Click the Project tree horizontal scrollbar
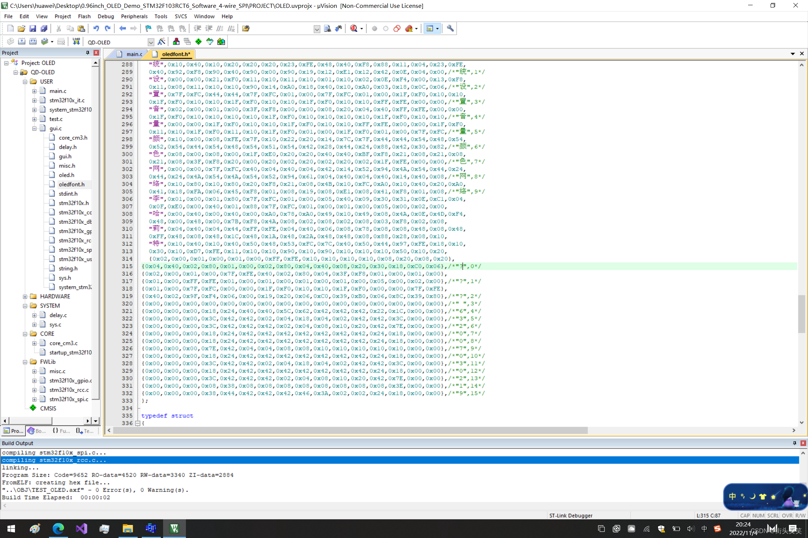The image size is (808, 538). (30, 421)
